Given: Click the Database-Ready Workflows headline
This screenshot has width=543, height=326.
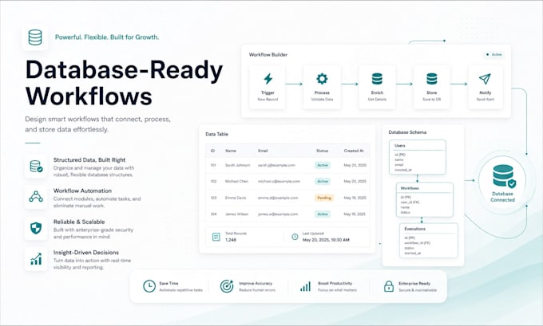Looking at the screenshot, I should [124, 83].
